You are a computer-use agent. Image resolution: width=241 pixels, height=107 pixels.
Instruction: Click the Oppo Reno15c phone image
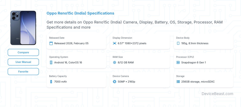(x=23, y=28)
